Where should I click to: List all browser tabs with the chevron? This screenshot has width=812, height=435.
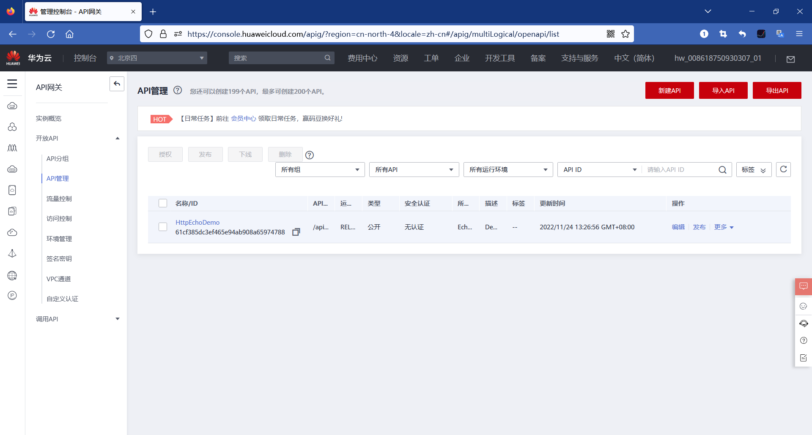708,11
